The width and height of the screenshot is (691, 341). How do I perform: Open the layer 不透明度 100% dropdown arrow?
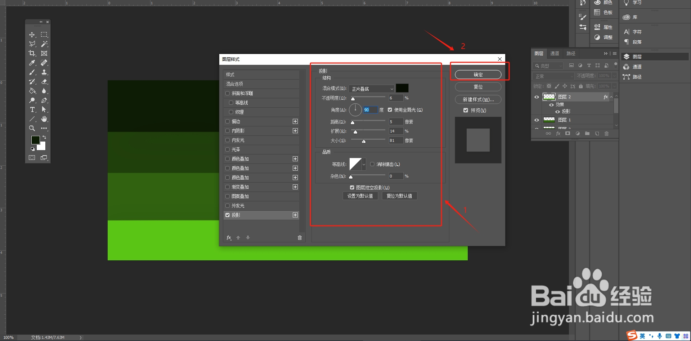(614, 76)
